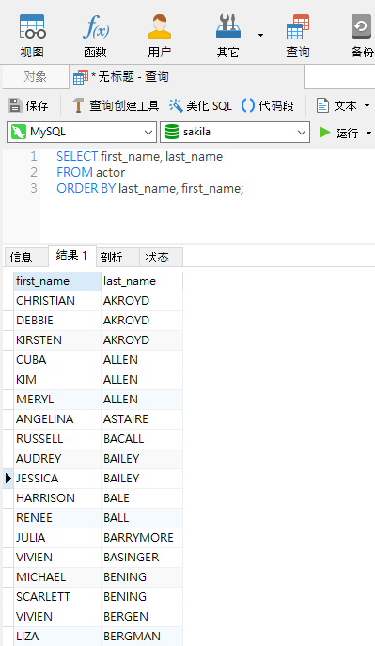Click on the ORDER BY line

pos(149,188)
